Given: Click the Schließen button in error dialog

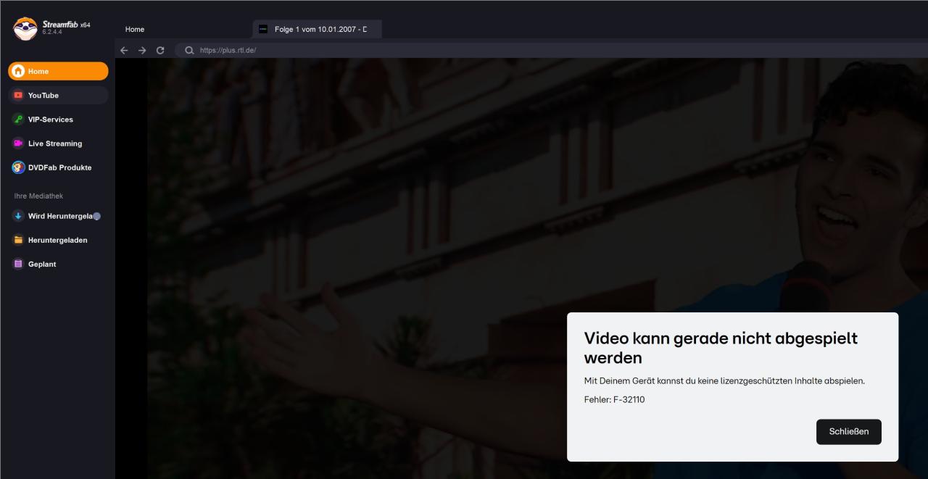Looking at the screenshot, I should point(849,432).
